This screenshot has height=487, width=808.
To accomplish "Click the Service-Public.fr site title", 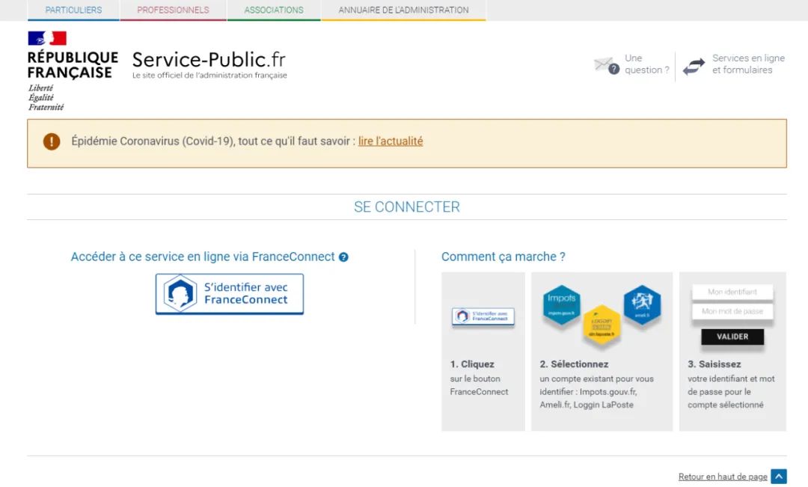I will click(209, 61).
